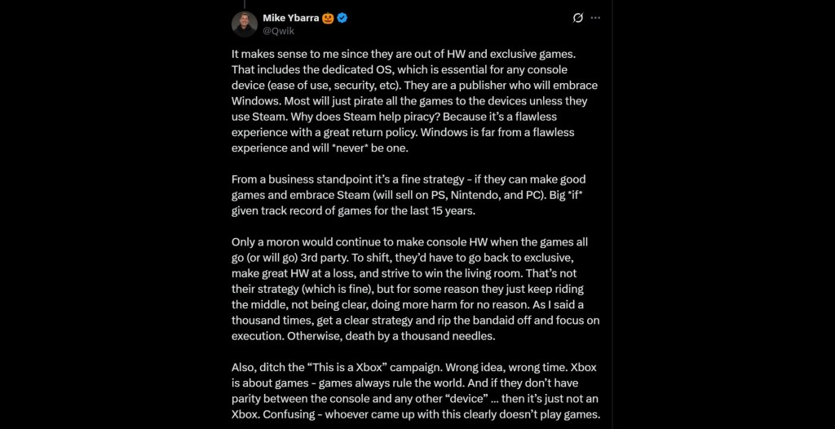835x429 pixels.
Task: Click the Grok icon on the post
Action: (578, 18)
